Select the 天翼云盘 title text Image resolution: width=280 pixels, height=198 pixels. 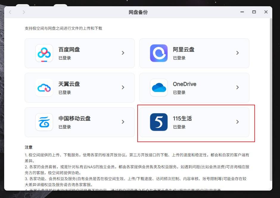coord(69,84)
